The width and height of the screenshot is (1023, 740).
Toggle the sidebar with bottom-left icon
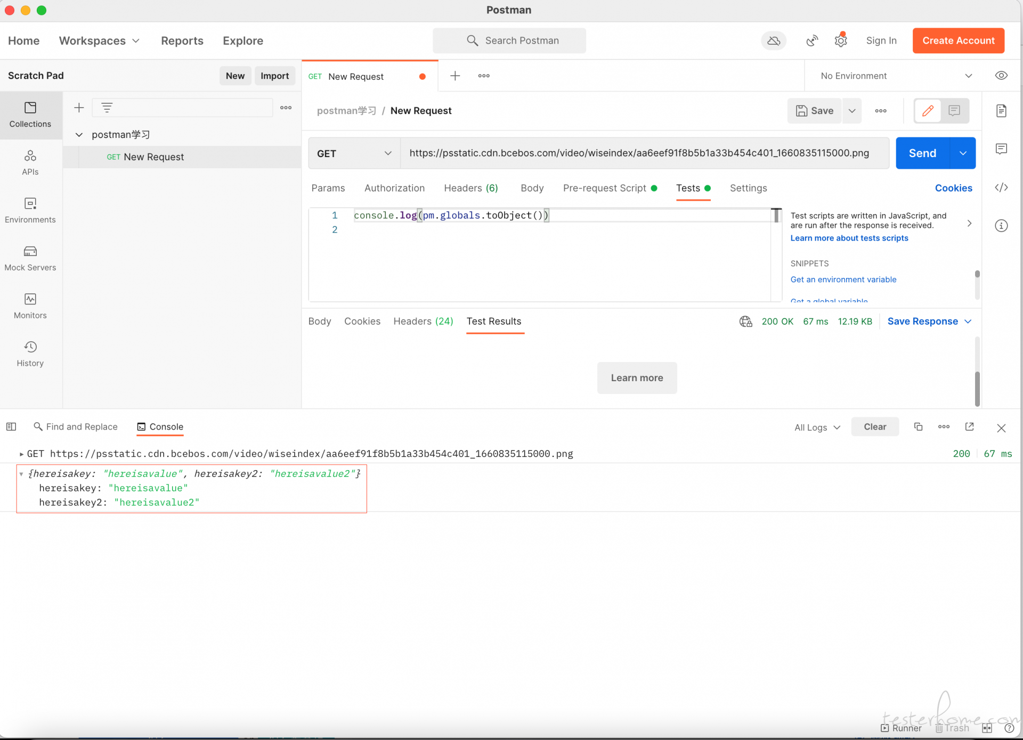pyautogui.click(x=11, y=427)
